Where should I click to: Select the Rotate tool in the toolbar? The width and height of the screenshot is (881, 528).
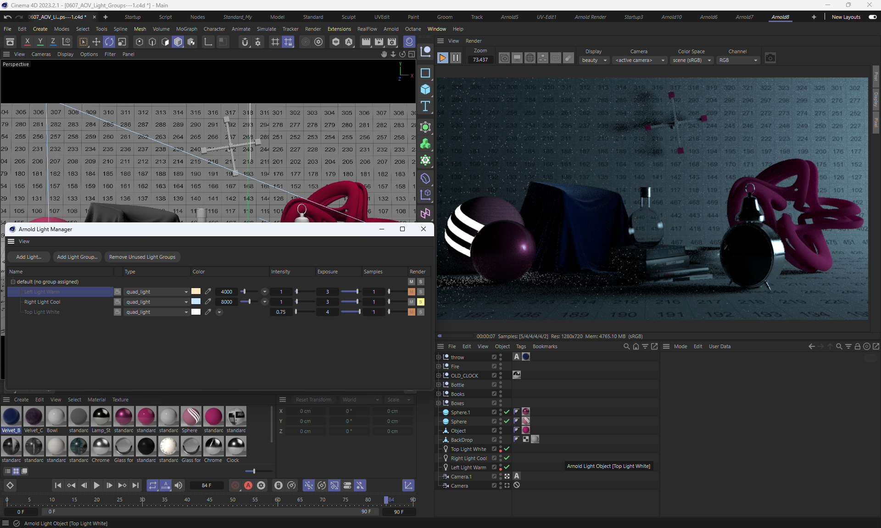click(109, 42)
